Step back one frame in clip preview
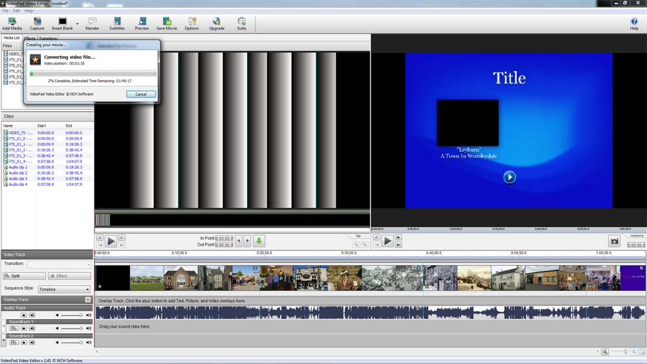 pos(100,238)
